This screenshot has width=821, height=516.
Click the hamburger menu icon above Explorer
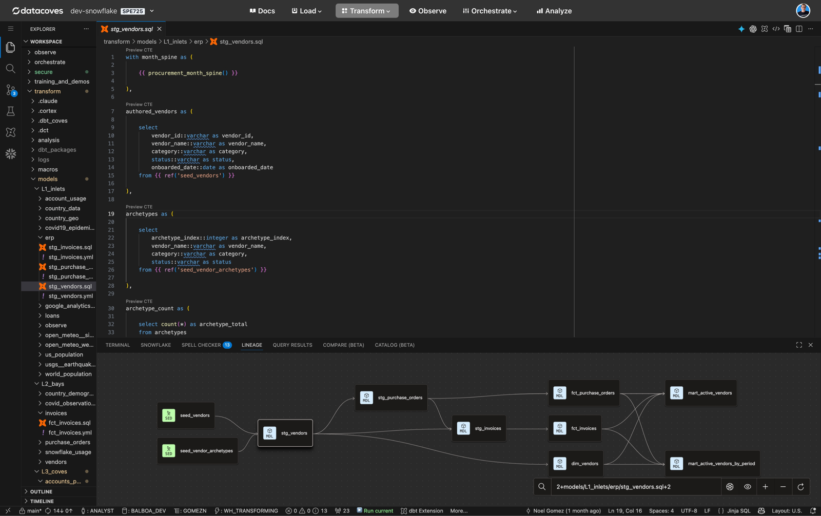pyautogui.click(x=10, y=29)
